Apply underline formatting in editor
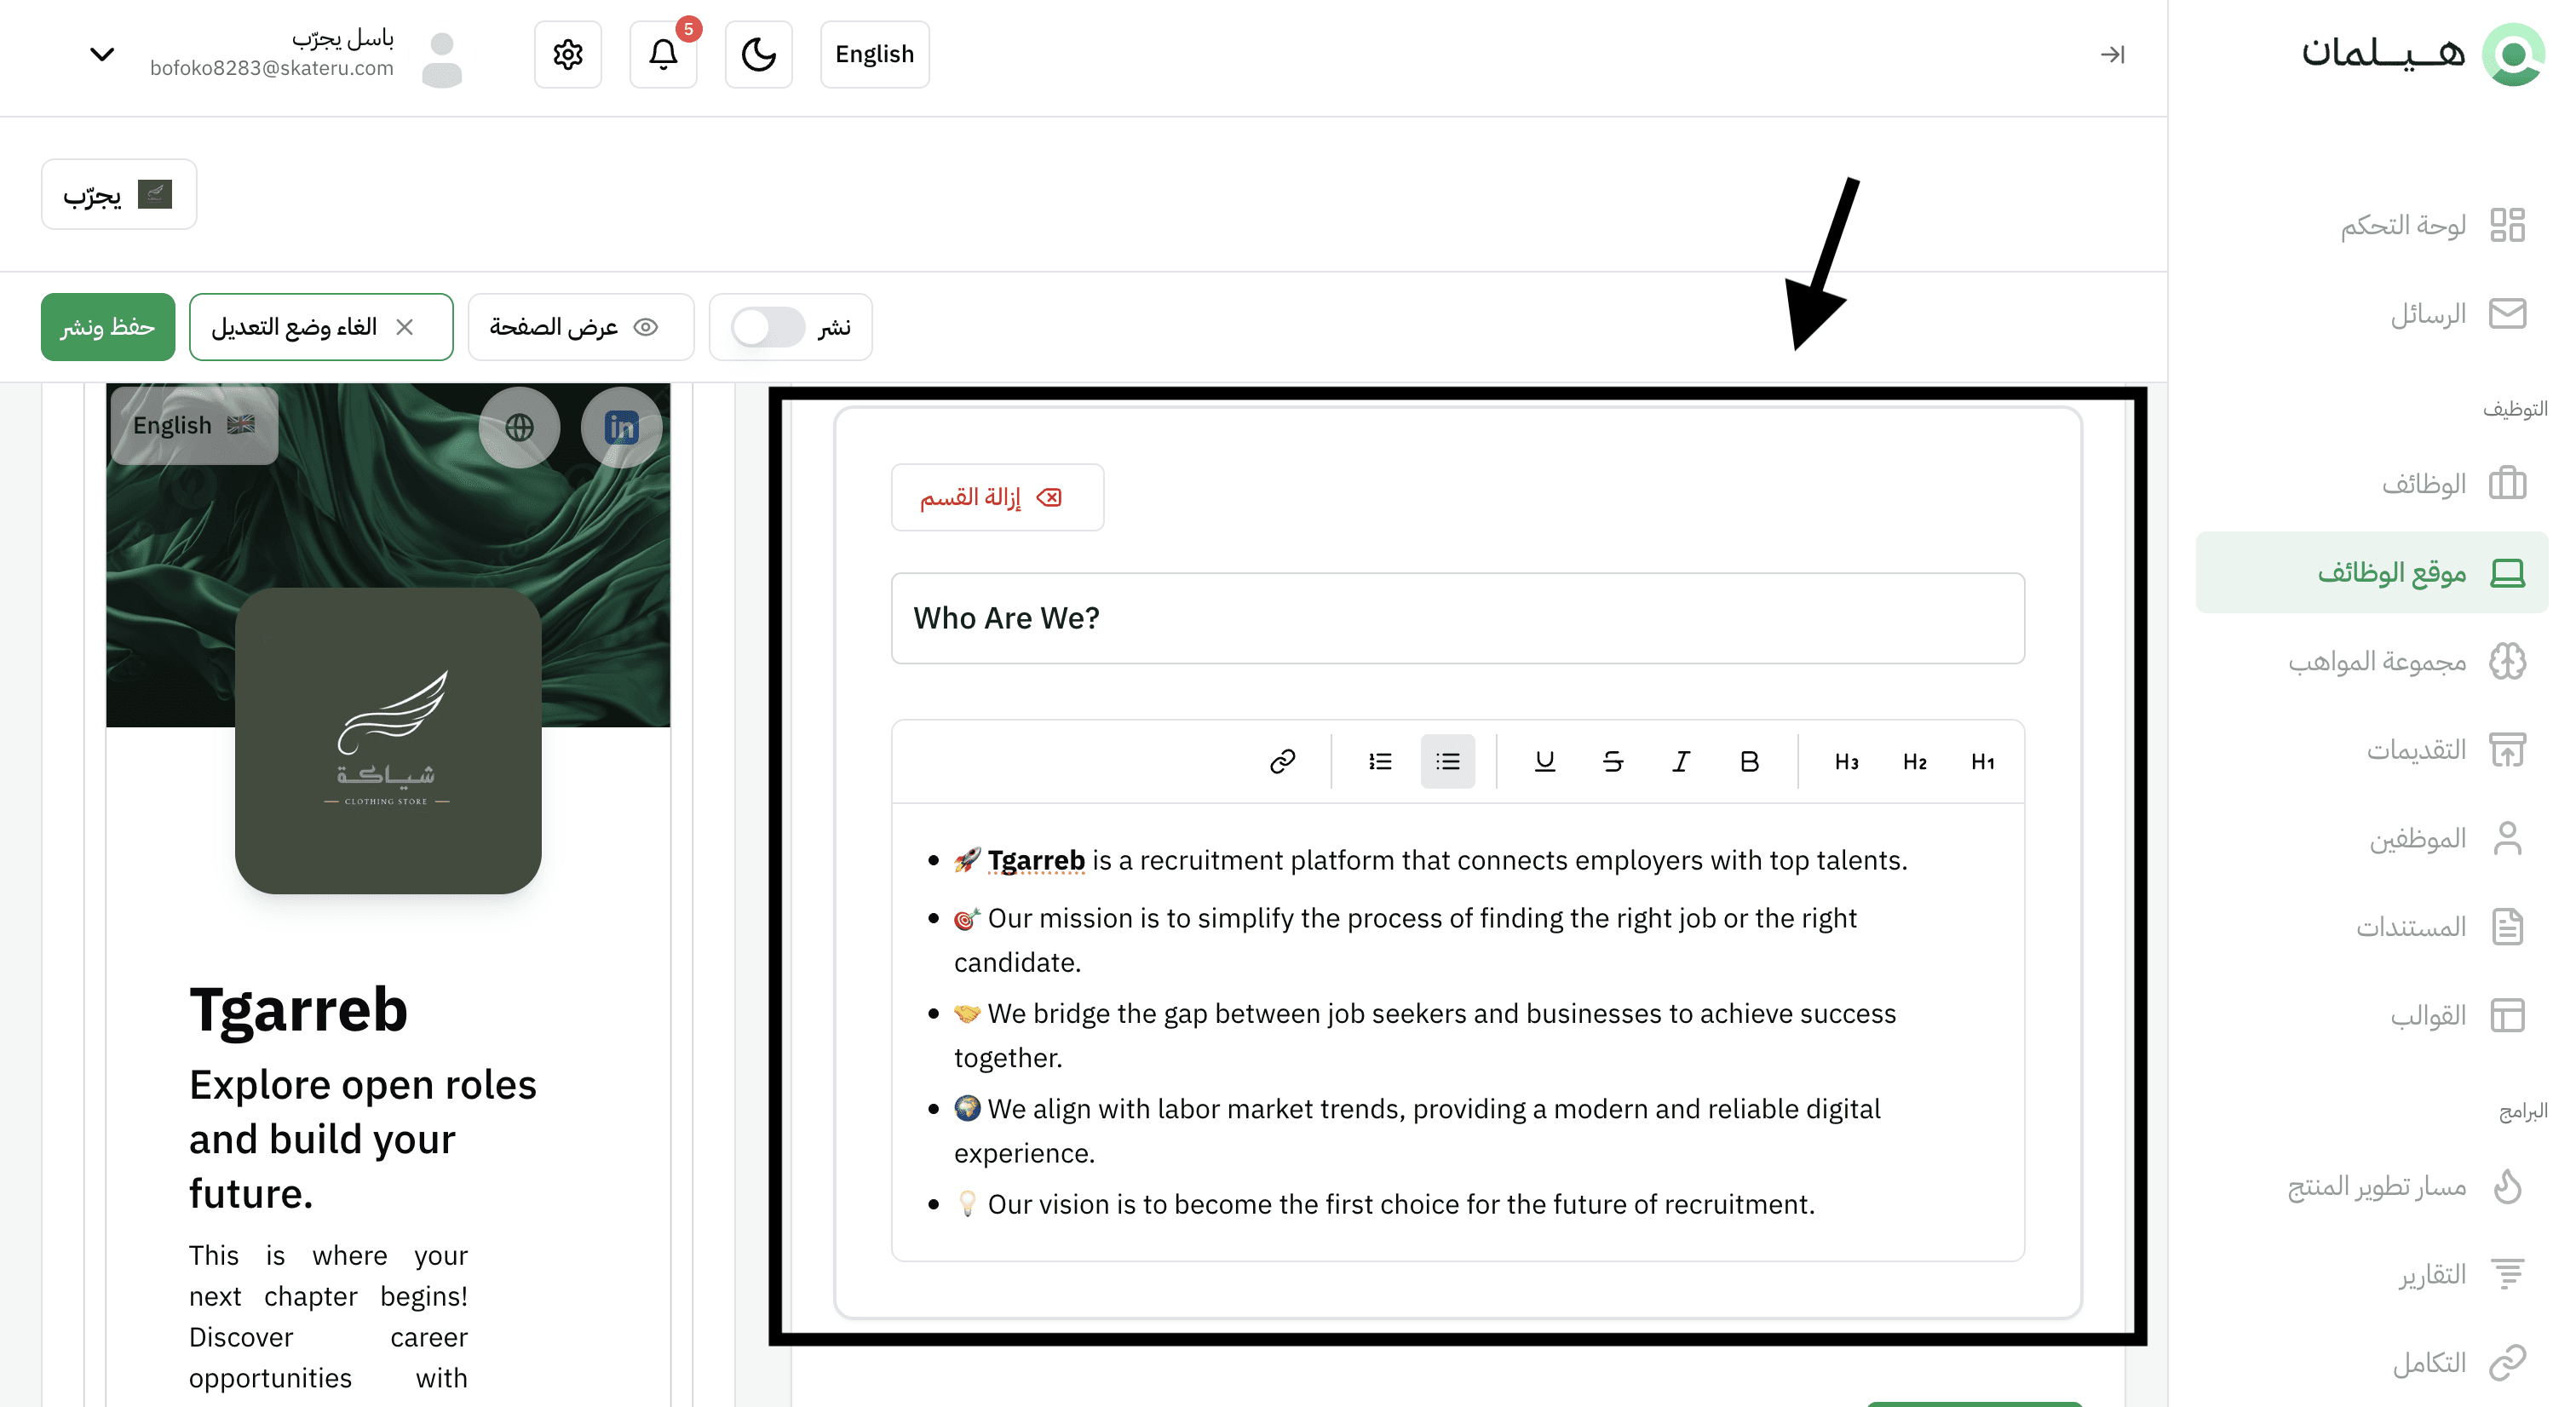The width and height of the screenshot is (2576, 1407). 1544,762
